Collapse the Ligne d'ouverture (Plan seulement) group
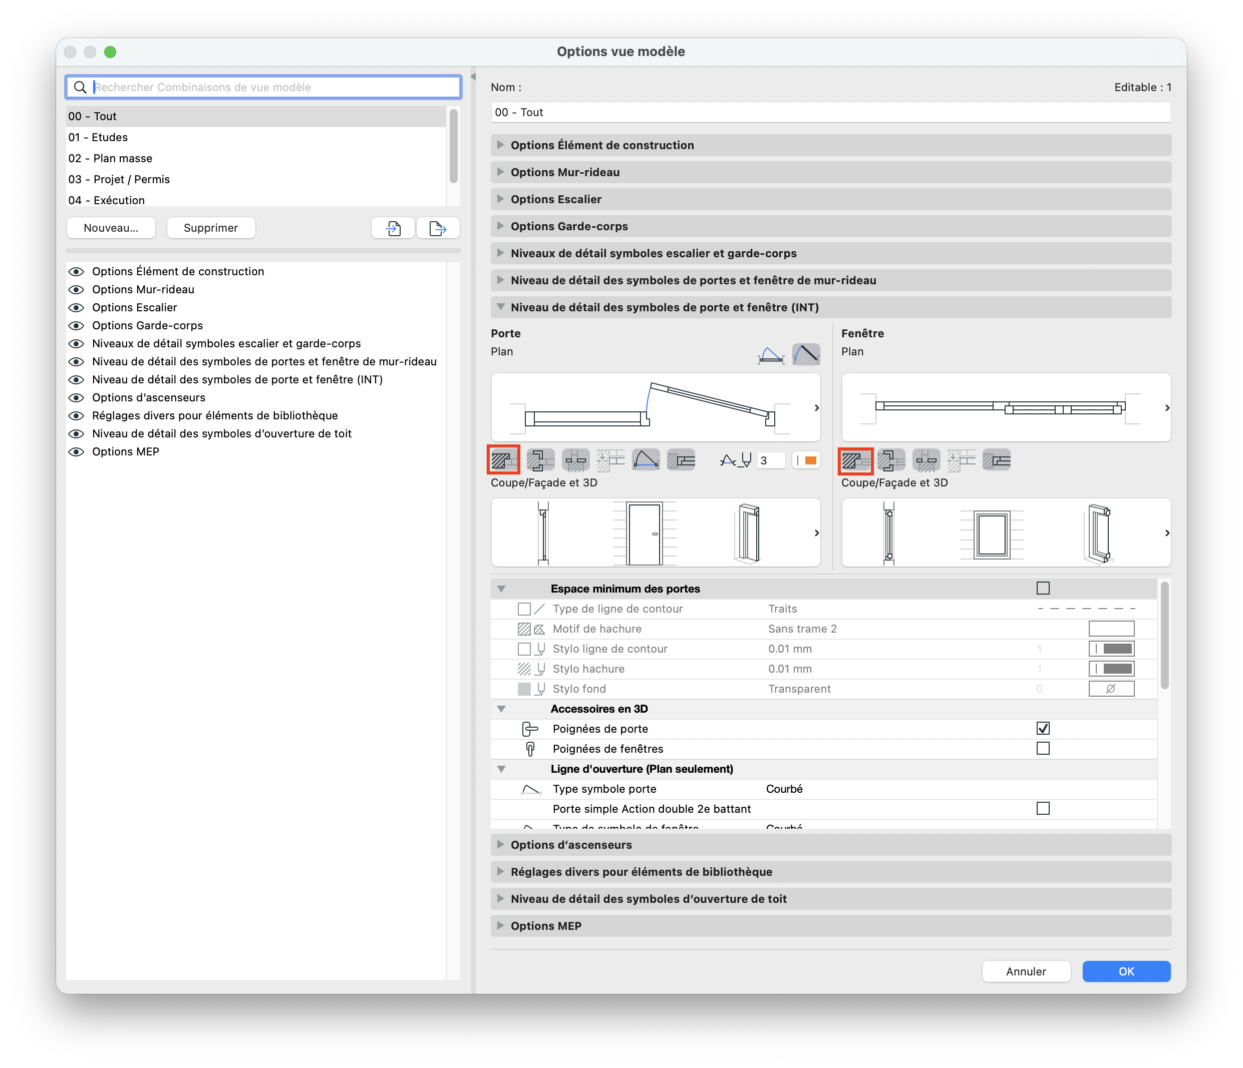This screenshot has width=1243, height=1068. [501, 769]
